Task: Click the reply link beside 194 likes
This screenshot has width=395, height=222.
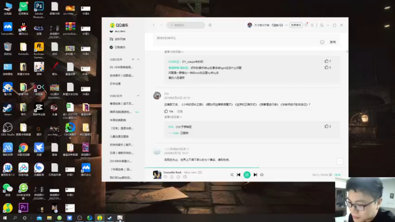Action: point(180,111)
